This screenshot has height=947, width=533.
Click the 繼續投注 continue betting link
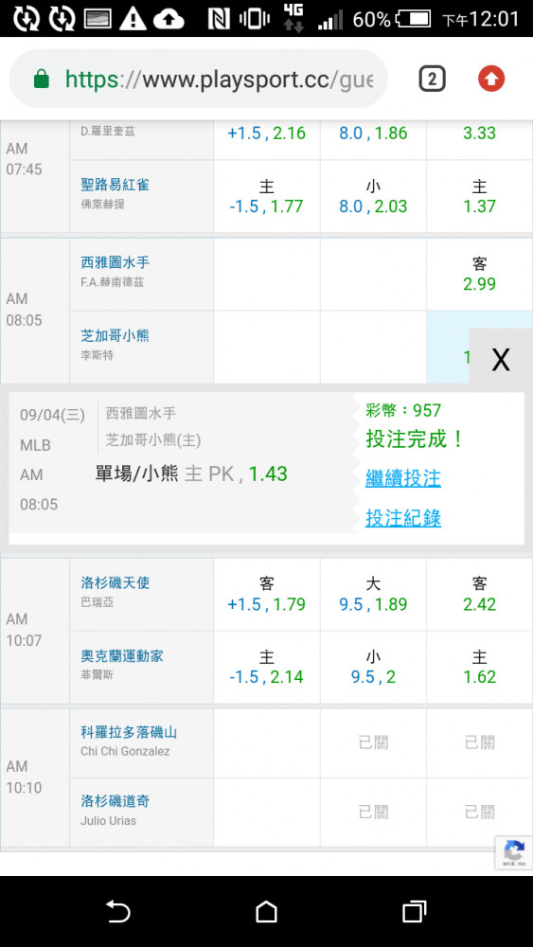(403, 479)
